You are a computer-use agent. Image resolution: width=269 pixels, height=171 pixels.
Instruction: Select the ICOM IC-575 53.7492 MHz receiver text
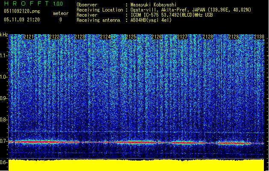point(171,15)
